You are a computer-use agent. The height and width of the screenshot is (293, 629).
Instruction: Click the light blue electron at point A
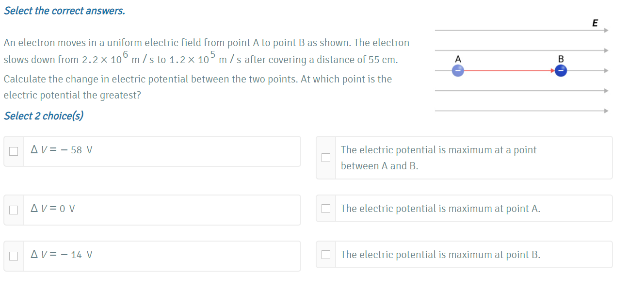tap(458, 71)
